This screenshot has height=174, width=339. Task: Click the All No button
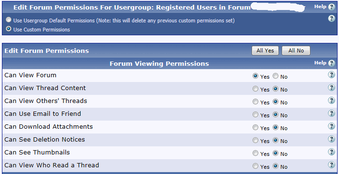pyautogui.click(x=296, y=51)
